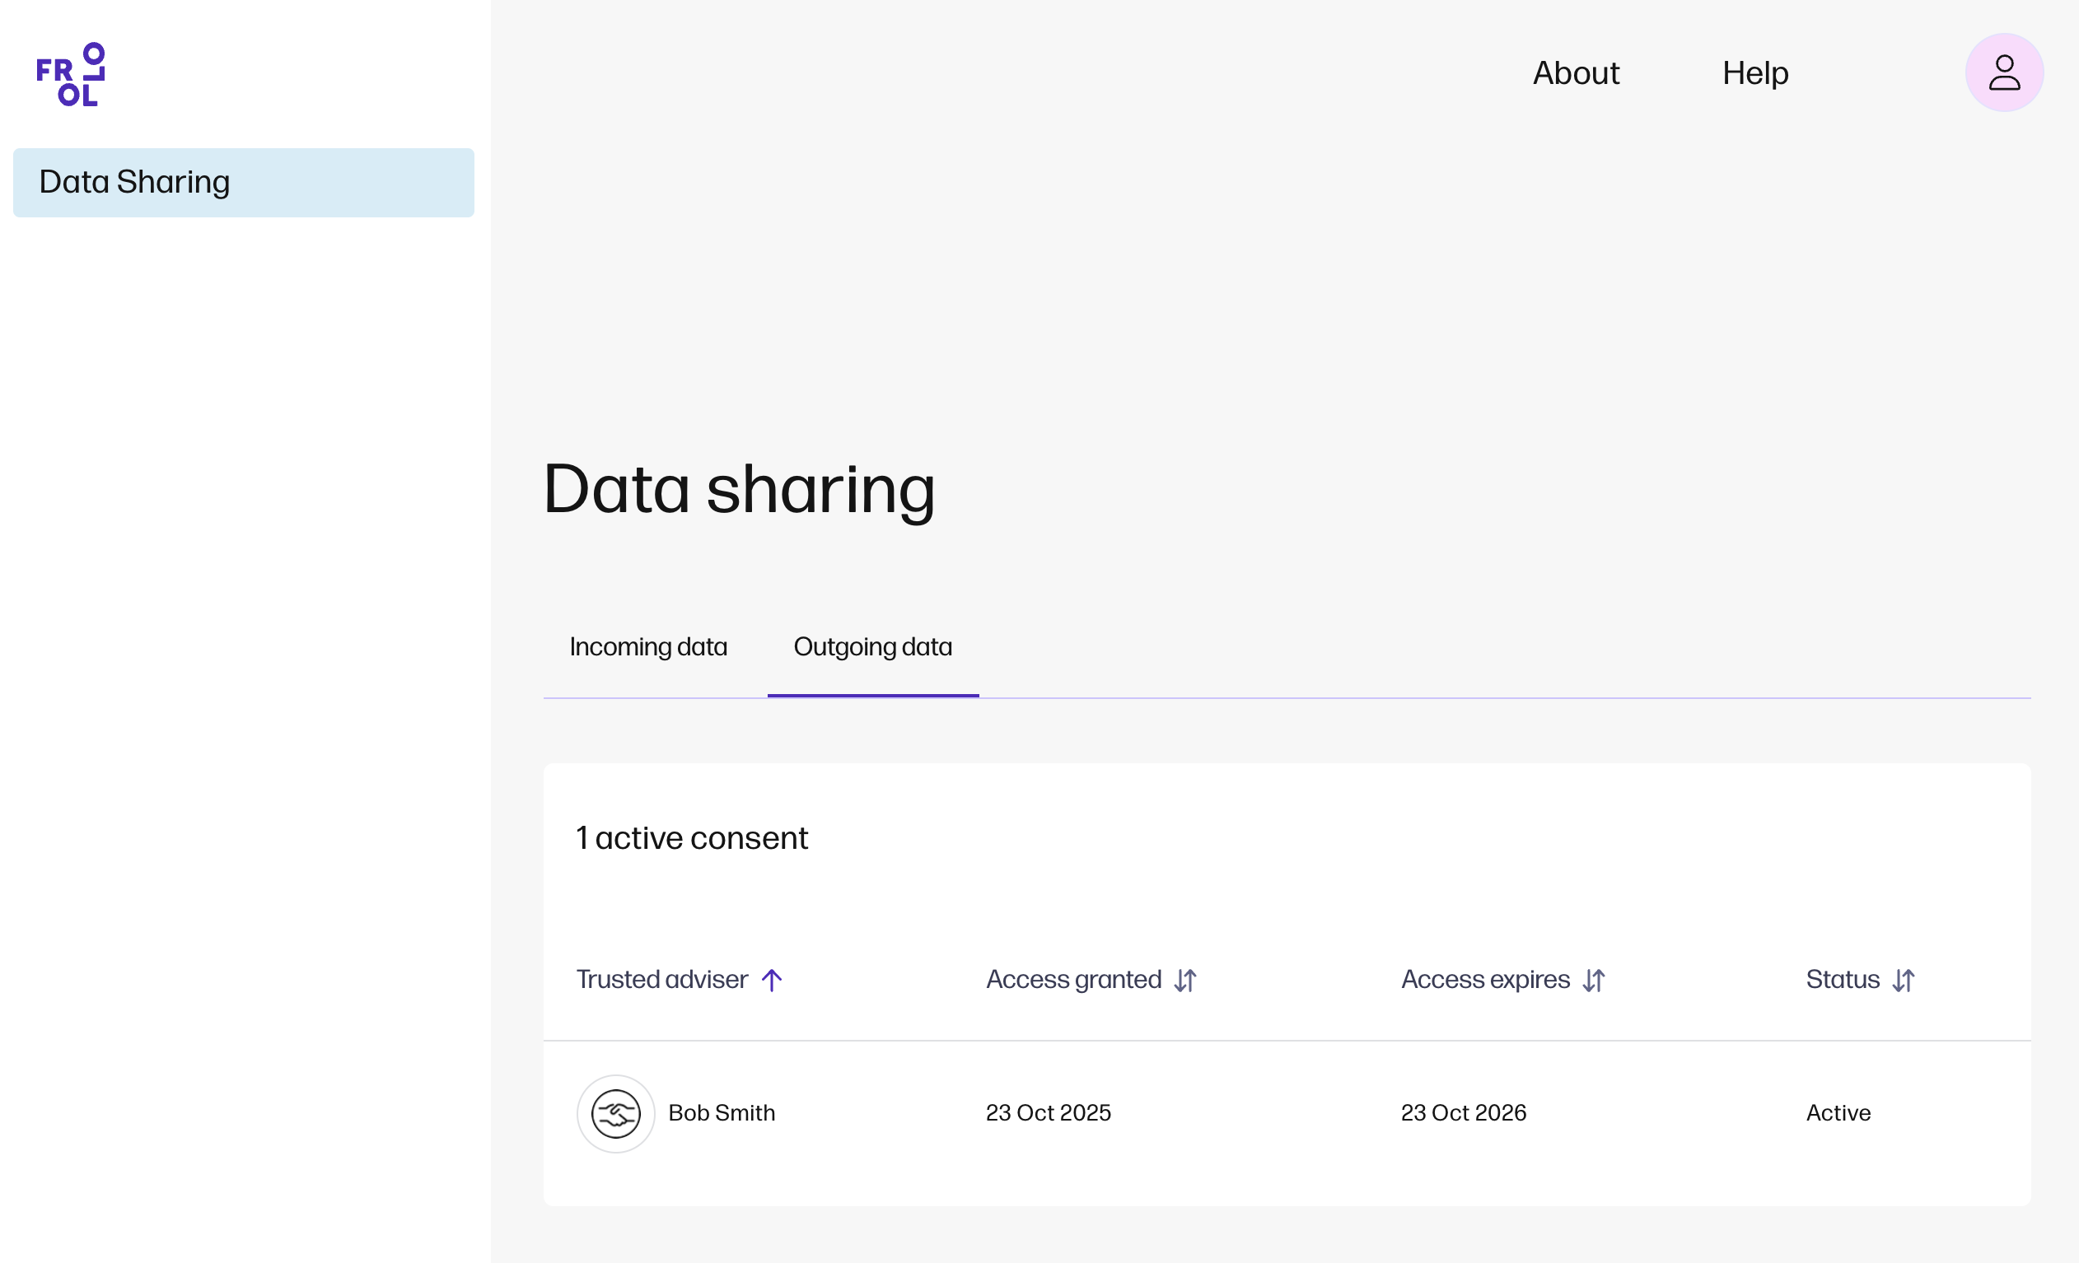
Task: Click Bob Smith's handshake adviser icon
Action: [615, 1114]
